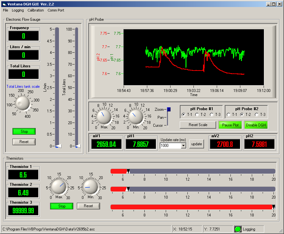This screenshot has width=284, height=234.
Task: Click the Thermistor 1 bar pointer
Action: point(128,171)
